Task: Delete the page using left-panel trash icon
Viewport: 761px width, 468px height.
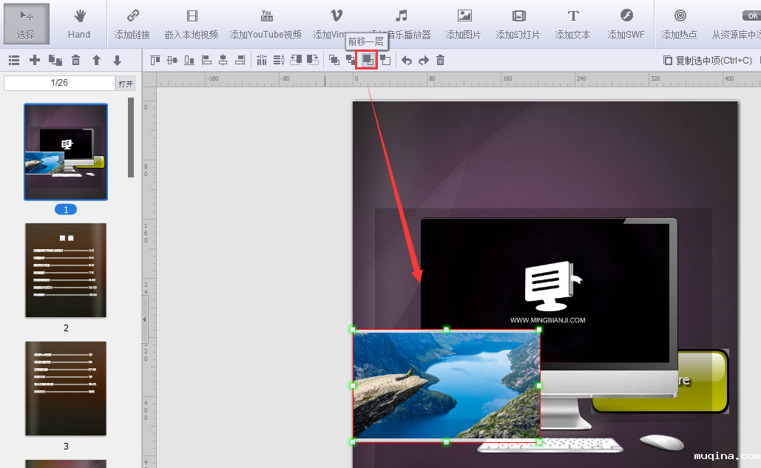Action: point(75,61)
